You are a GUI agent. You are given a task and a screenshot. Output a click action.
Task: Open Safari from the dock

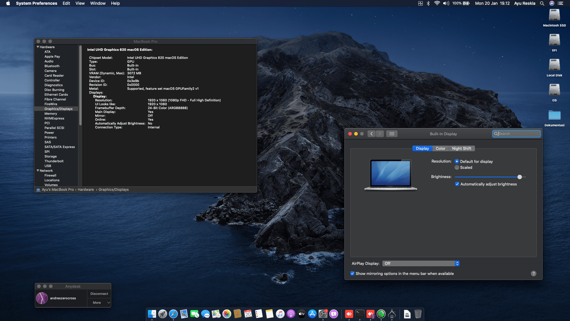tap(173, 314)
